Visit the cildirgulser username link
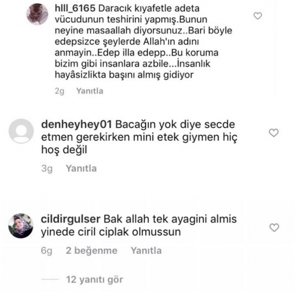295x292 pixels. [71, 219]
